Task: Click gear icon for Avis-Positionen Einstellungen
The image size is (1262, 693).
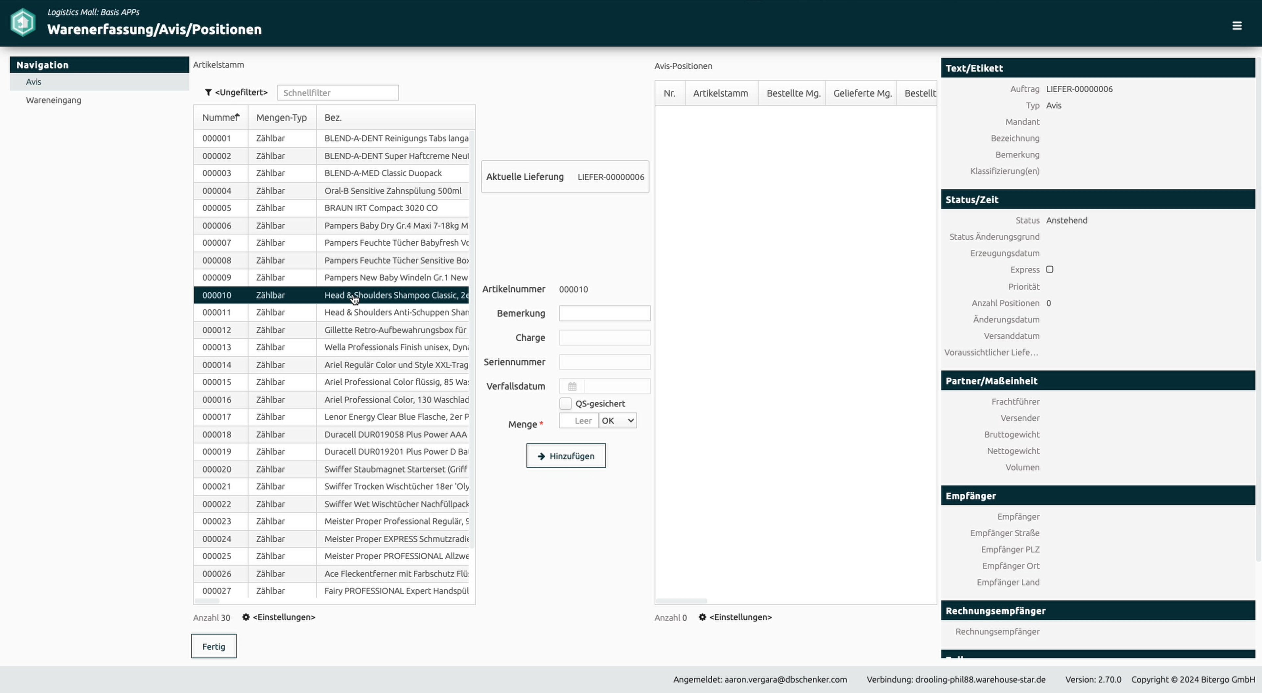Action: pyautogui.click(x=702, y=617)
